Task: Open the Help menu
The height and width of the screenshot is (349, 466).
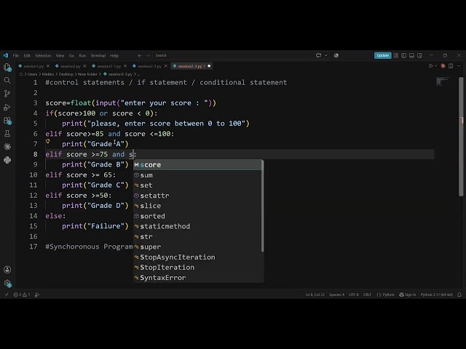Action: pos(114,55)
